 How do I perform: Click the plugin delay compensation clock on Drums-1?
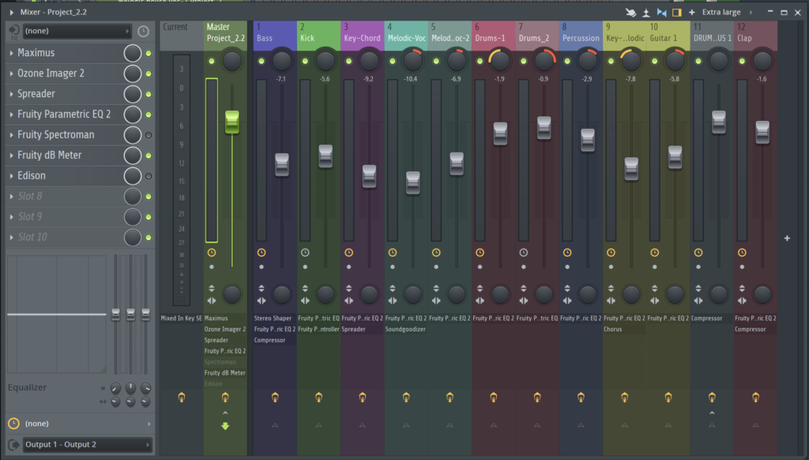479,253
